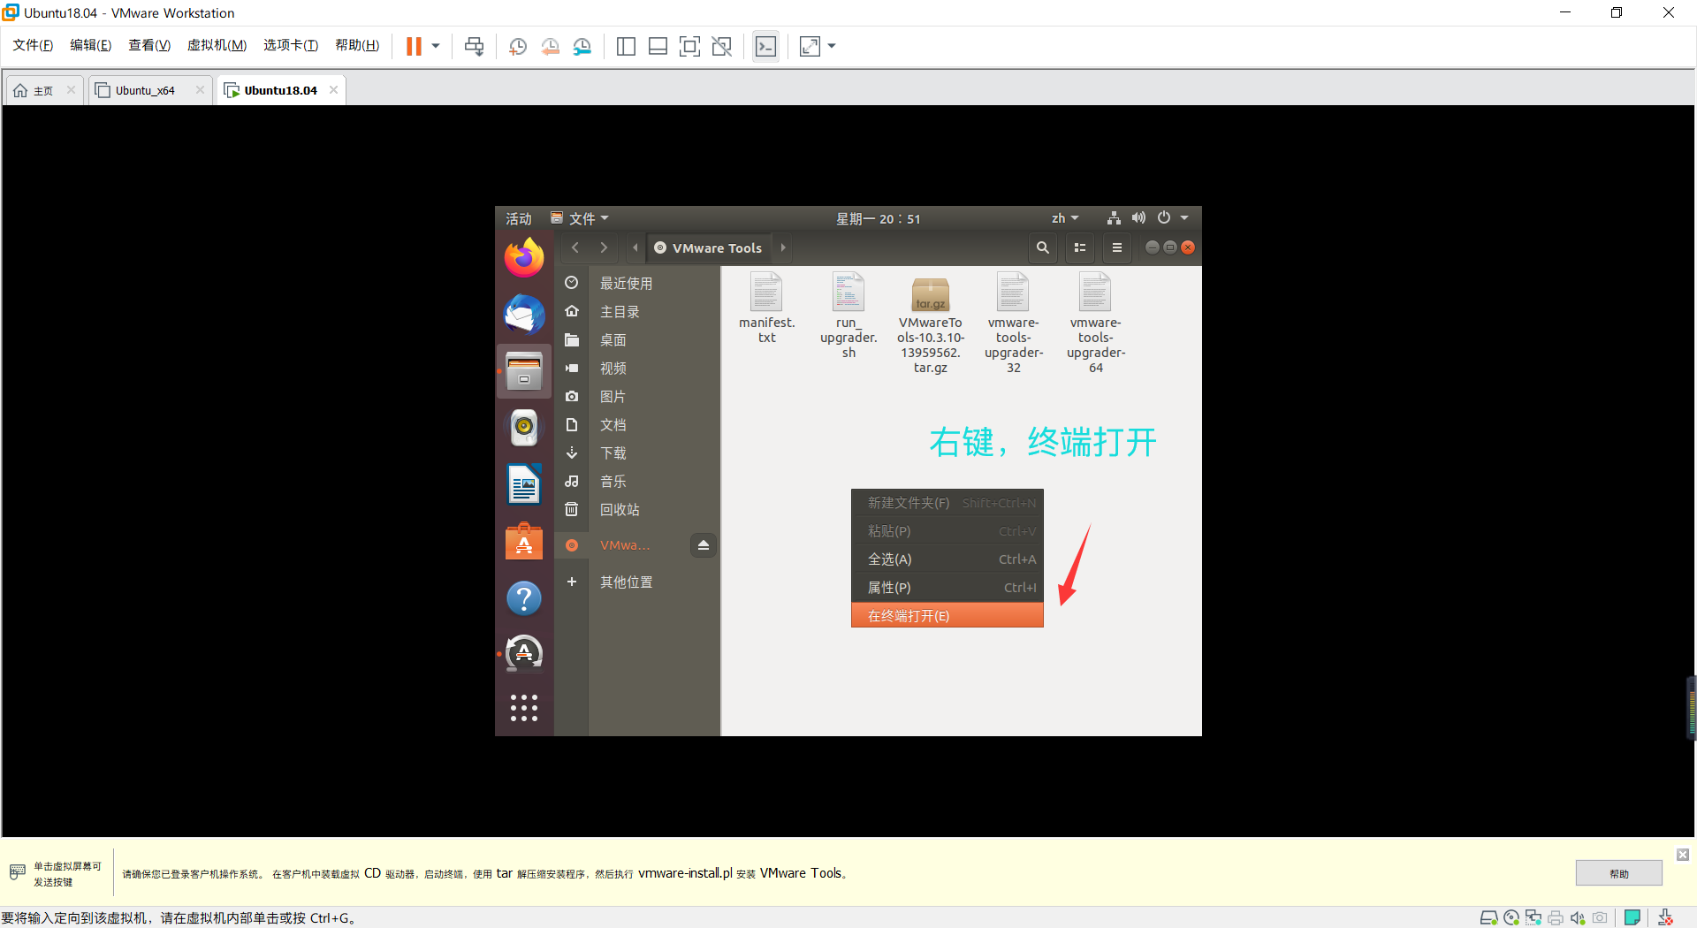Open the clock 星期一 20:51 calendar
The image size is (1697, 928).
click(879, 218)
